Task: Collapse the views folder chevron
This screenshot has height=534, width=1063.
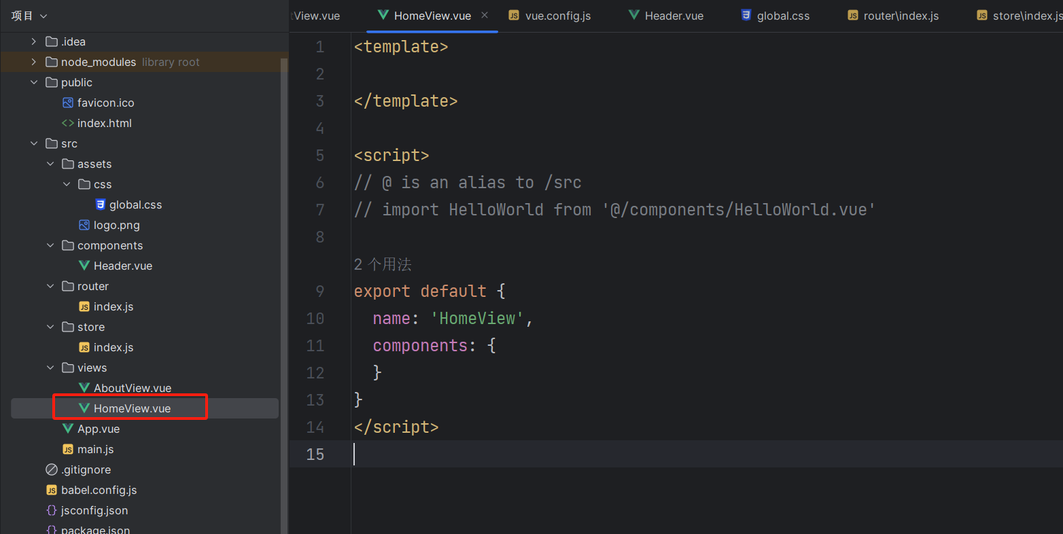Action: point(50,368)
